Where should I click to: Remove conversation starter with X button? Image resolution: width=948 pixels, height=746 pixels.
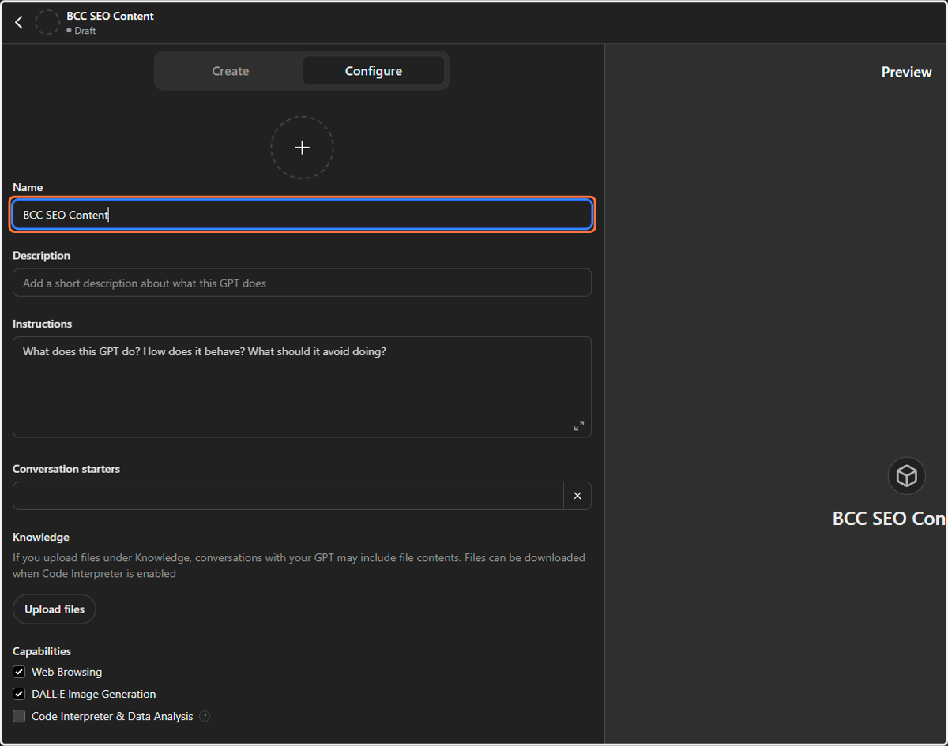click(x=577, y=496)
